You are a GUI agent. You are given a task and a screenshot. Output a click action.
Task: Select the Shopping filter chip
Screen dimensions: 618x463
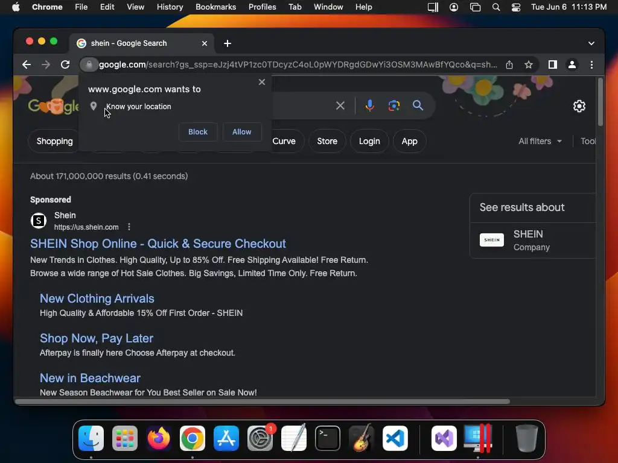pos(55,141)
